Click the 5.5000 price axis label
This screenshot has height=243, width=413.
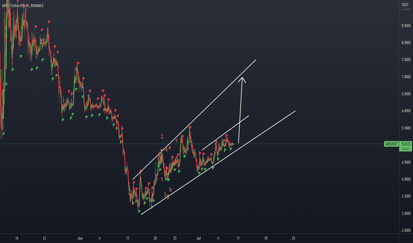tap(406, 128)
